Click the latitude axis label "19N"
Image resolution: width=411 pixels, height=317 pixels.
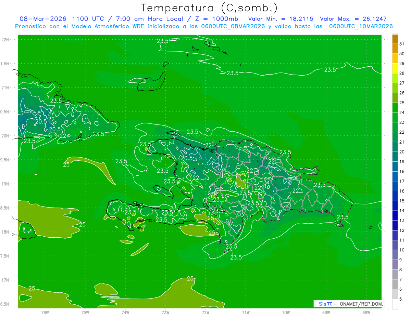5,184
